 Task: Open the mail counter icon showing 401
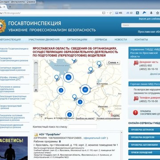click(x=119, y=13)
